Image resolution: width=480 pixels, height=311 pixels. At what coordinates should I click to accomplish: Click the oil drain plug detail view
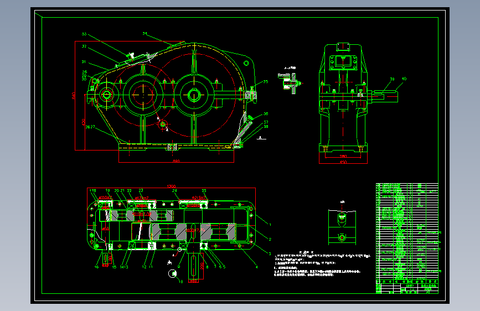coord(342,227)
